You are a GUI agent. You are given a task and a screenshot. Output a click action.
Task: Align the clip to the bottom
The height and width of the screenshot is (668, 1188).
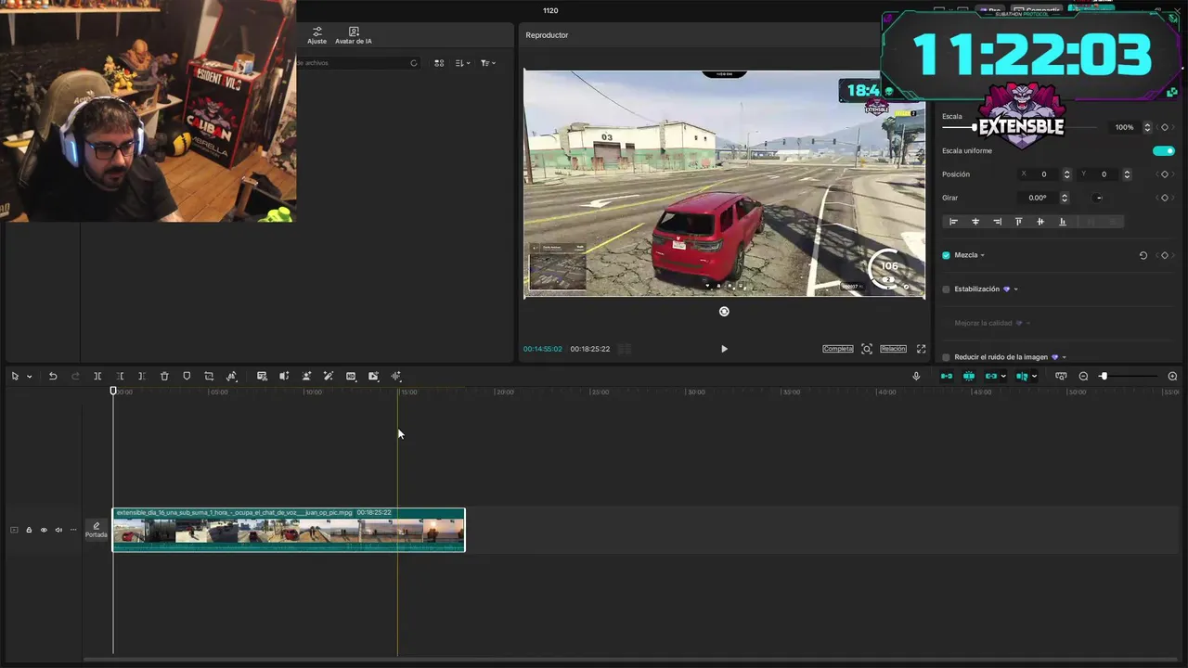(x=1063, y=222)
